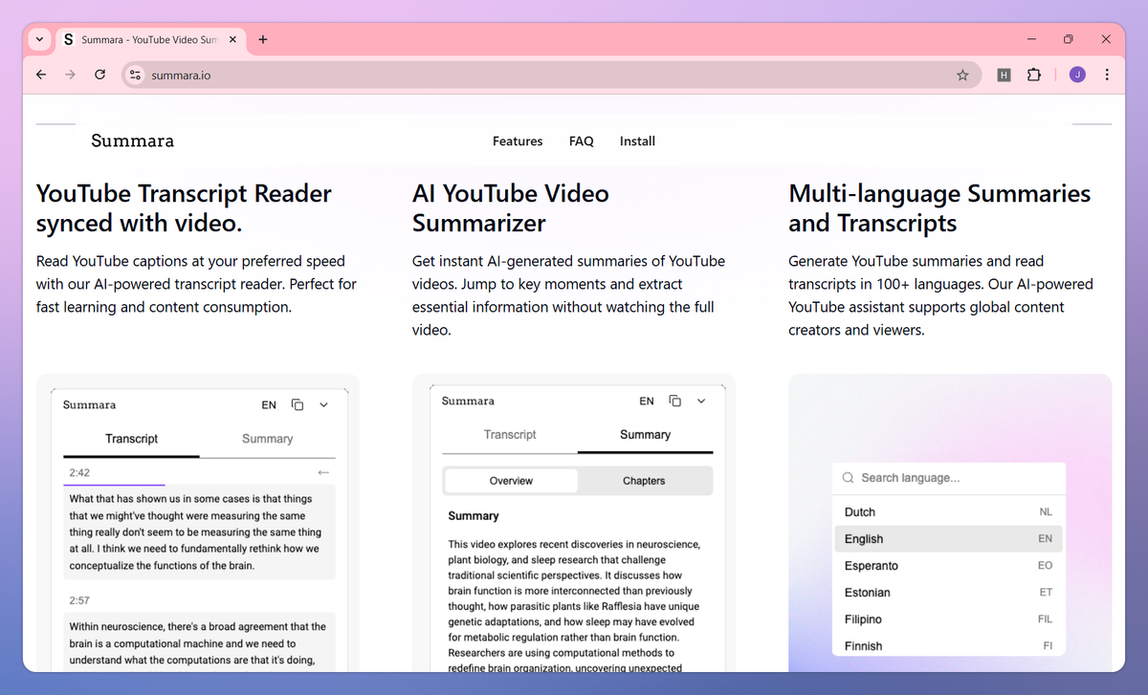Select Summary tab in middle card

(645, 434)
